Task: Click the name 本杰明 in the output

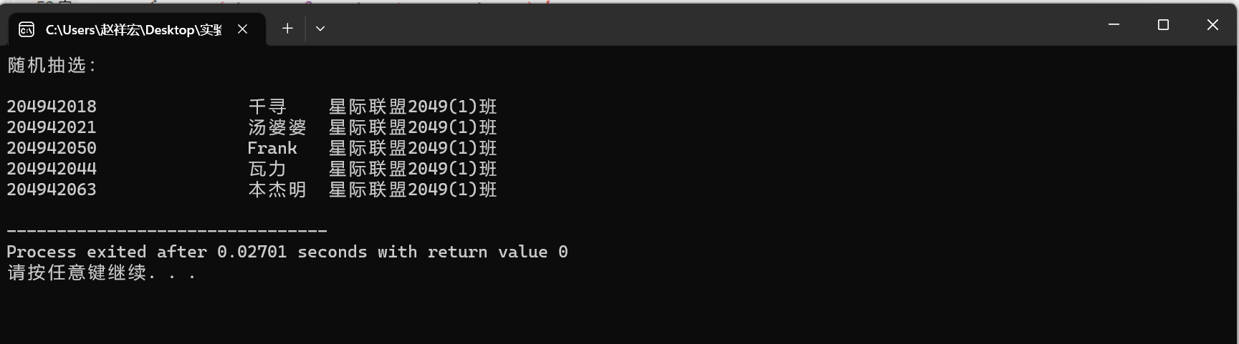Action: point(277,190)
